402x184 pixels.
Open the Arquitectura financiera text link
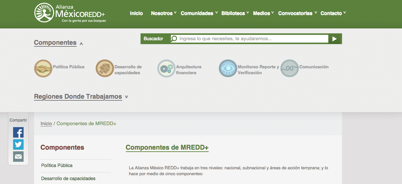tap(189, 70)
